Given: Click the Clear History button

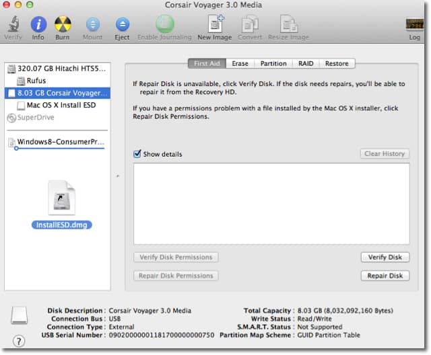Looking at the screenshot, I should pyautogui.click(x=385, y=154).
